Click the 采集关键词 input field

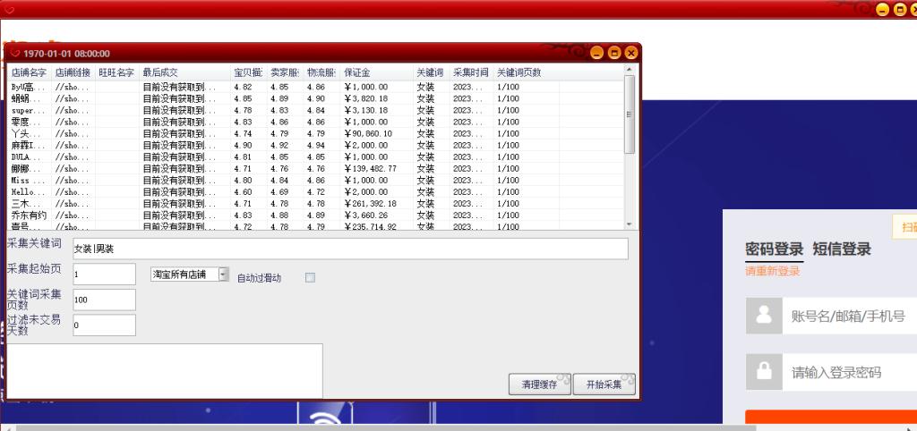pyautogui.click(x=349, y=249)
